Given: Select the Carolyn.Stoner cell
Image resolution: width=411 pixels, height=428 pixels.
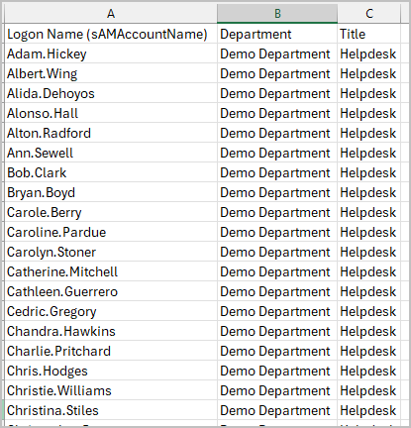Looking at the screenshot, I should click(111, 252).
